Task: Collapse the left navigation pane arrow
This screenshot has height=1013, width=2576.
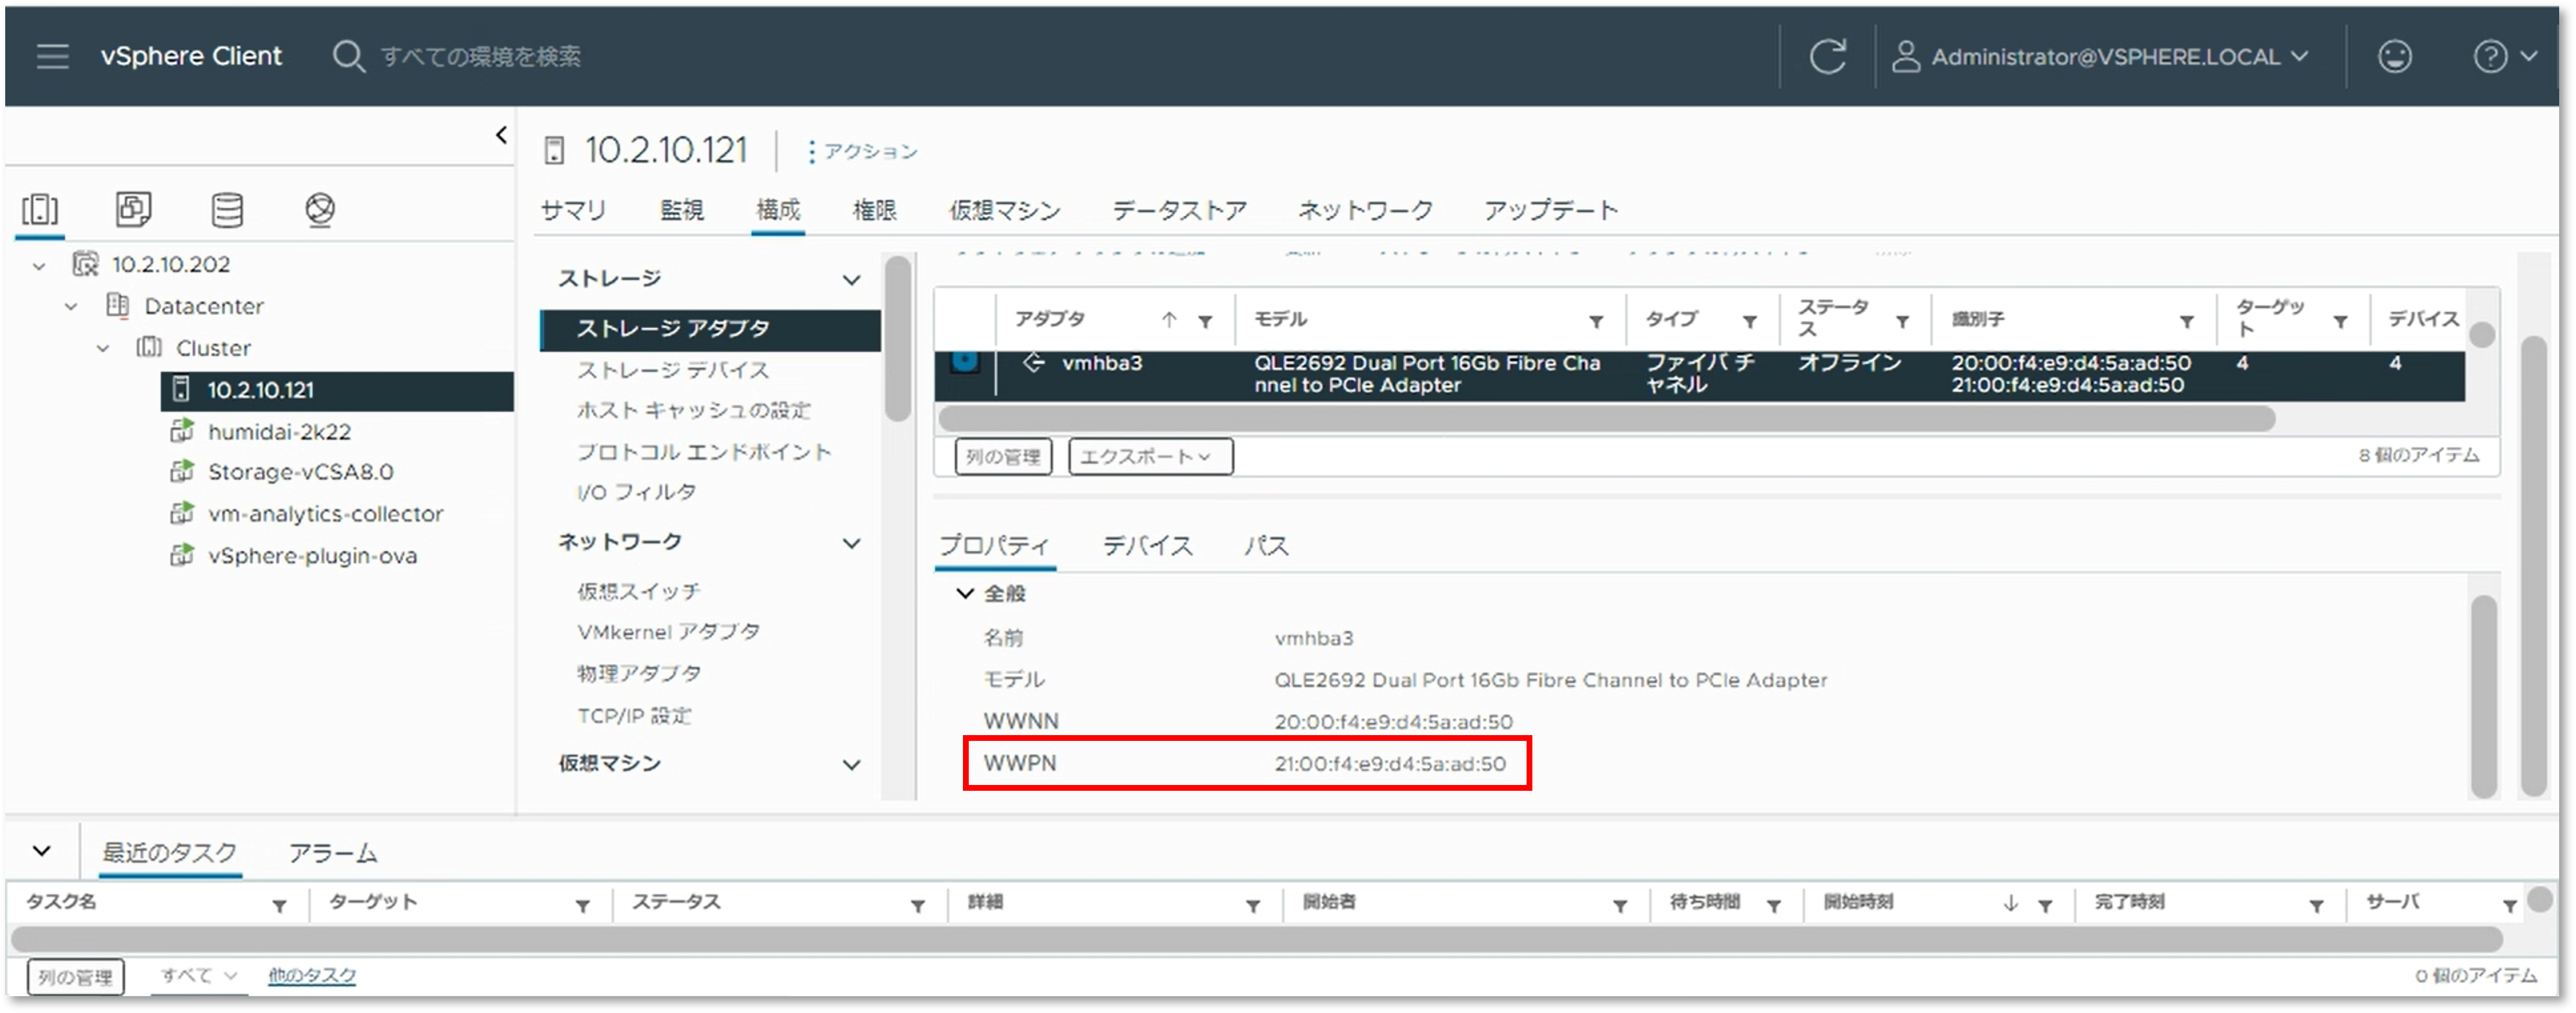Action: tap(501, 134)
